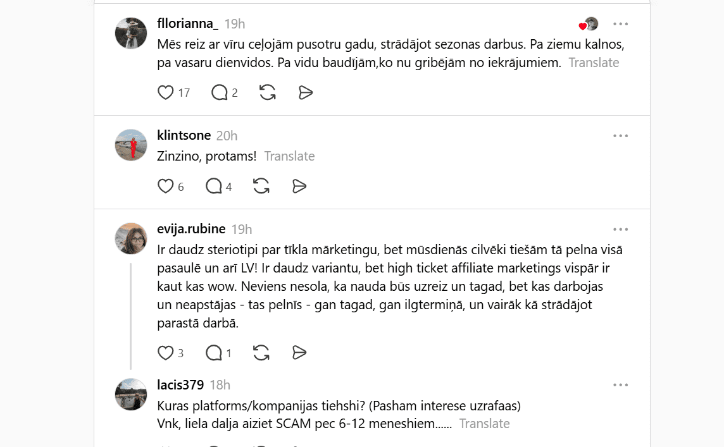The height and width of the screenshot is (447, 724).
Task: Open lacis379's profile picture
Action: tap(131, 395)
